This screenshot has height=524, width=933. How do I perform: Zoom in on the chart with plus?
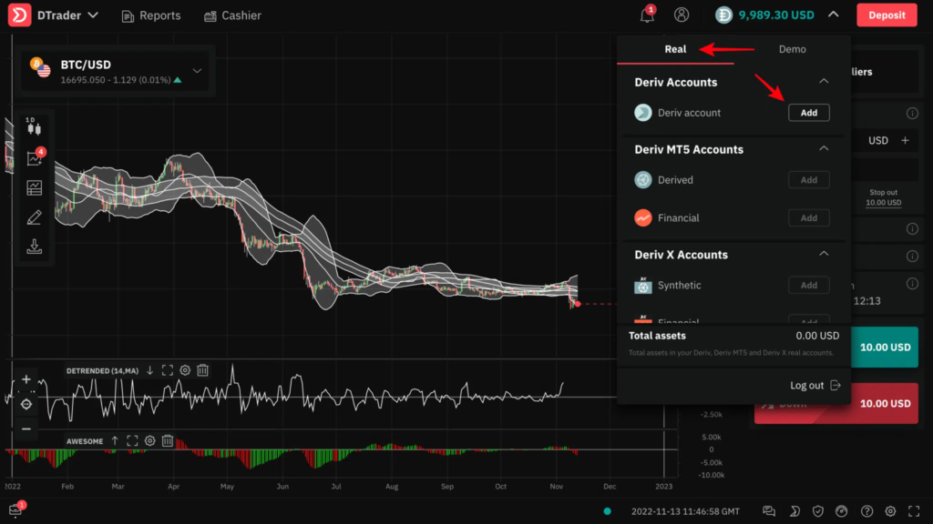point(26,379)
